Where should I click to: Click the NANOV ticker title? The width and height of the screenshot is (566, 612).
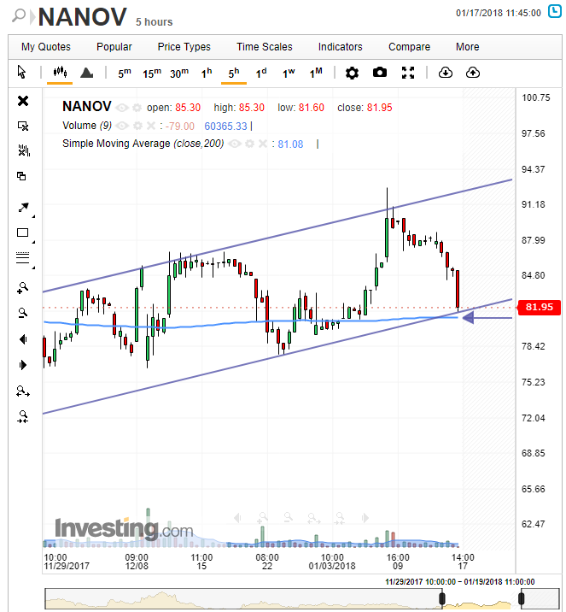click(83, 17)
